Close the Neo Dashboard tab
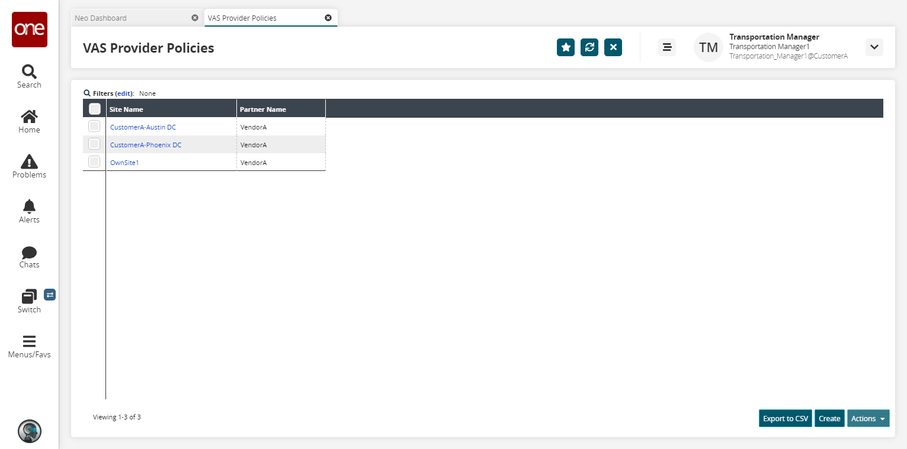The height and width of the screenshot is (449, 907). pyautogui.click(x=195, y=18)
